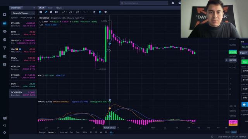Select the M monthly chart interval

pos(106,132)
